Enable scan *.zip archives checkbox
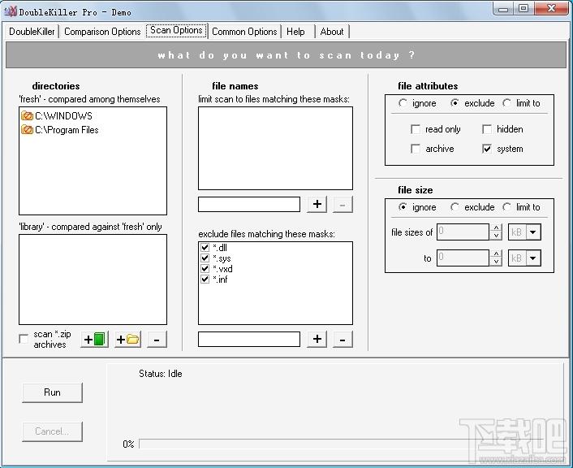The width and height of the screenshot is (573, 468). [x=24, y=339]
